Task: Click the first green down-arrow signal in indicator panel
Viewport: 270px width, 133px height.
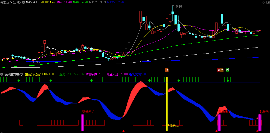Action: pyautogui.click(x=19, y=80)
